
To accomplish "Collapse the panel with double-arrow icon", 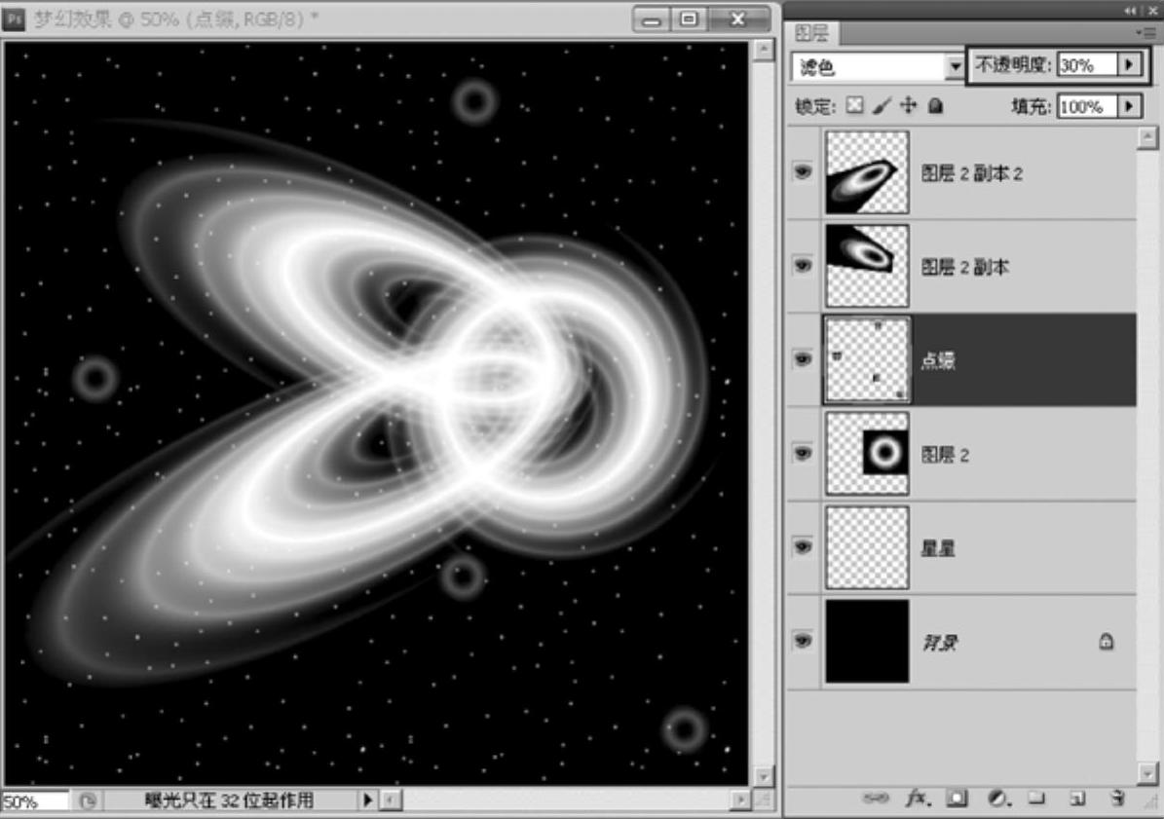I will [1130, 10].
